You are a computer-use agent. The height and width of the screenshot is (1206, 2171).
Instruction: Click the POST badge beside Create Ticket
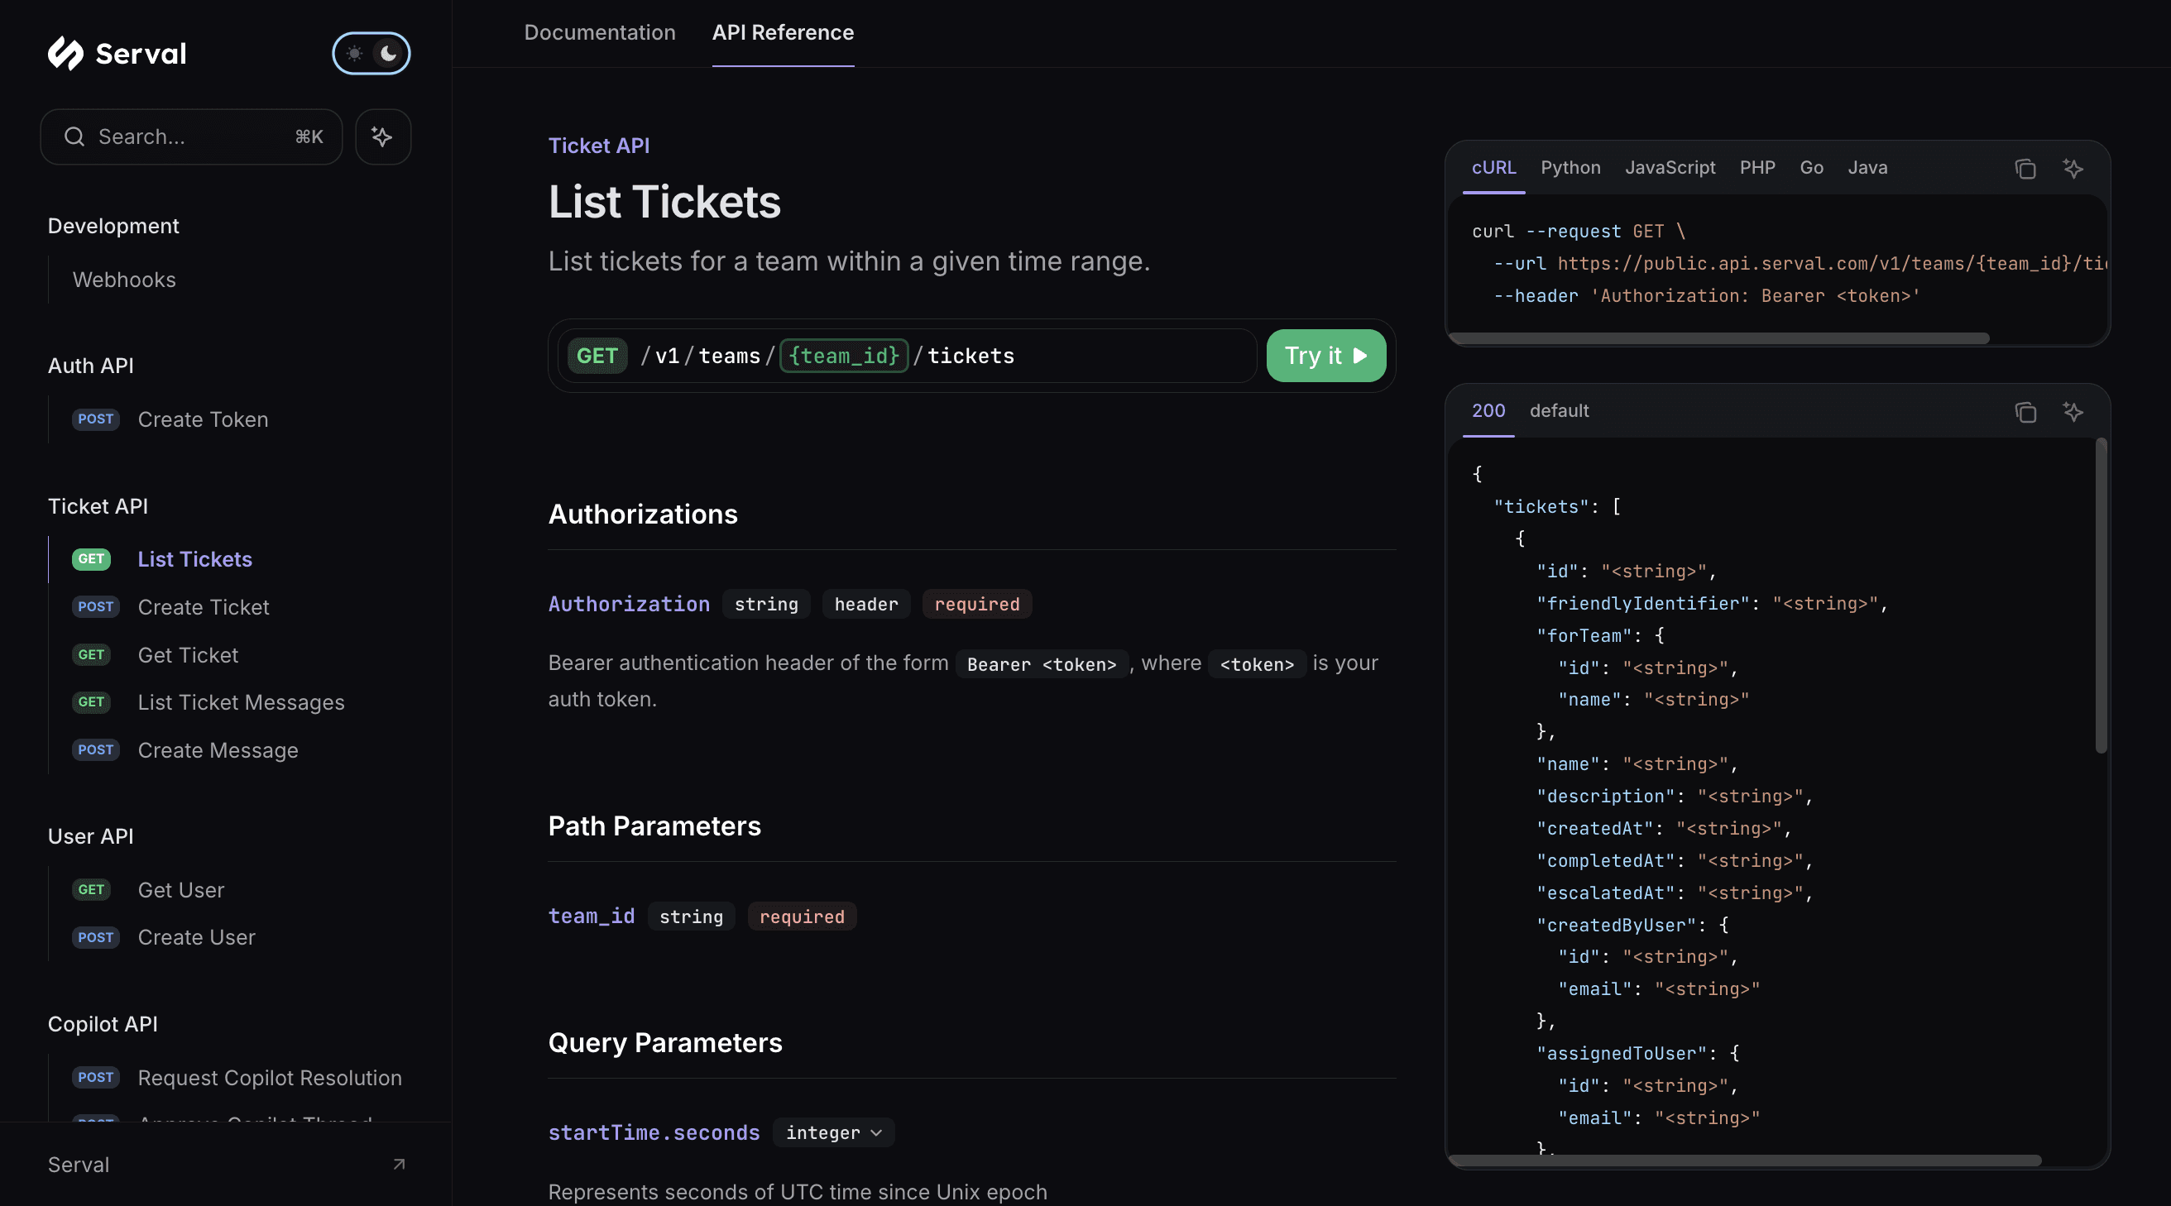coord(95,607)
